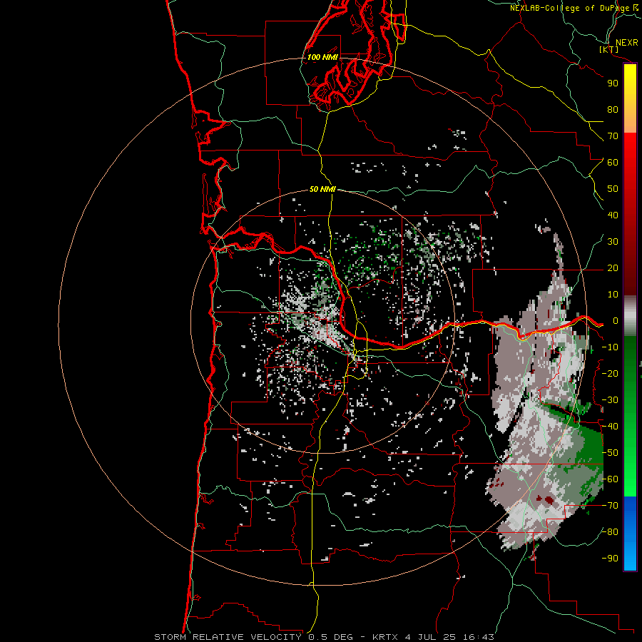Click the -40 value on velocity scale
The width and height of the screenshot is (642, 642).
610,427
